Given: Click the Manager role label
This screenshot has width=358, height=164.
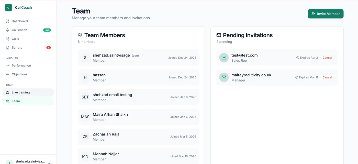Looking at the screenshot, I should [238, 80].
